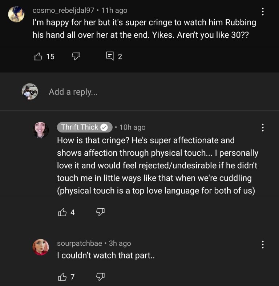The image size is (279, 286).
Task: Like Thrift Thick's reply
Action: 62,212
